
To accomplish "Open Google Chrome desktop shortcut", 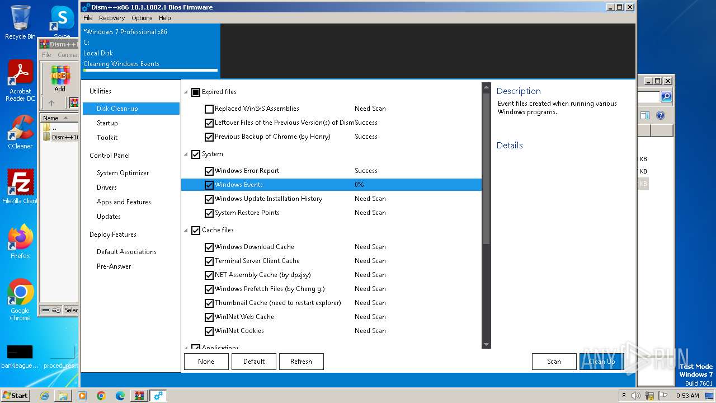I will point(20,300).
